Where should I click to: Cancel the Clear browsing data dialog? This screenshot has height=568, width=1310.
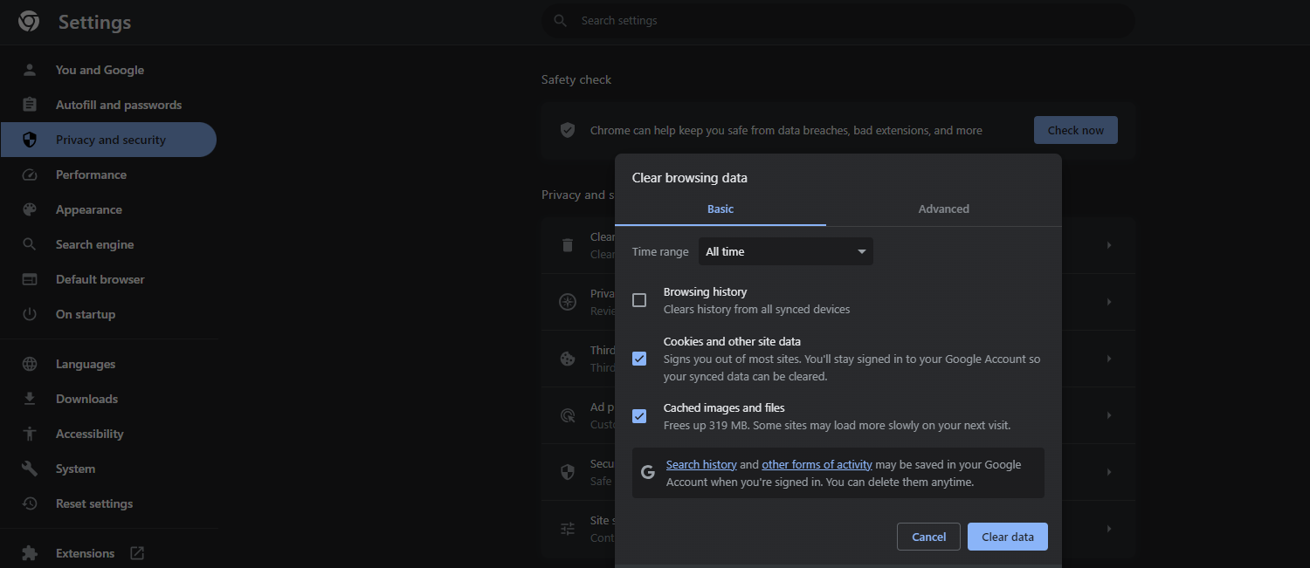[928, 537]
